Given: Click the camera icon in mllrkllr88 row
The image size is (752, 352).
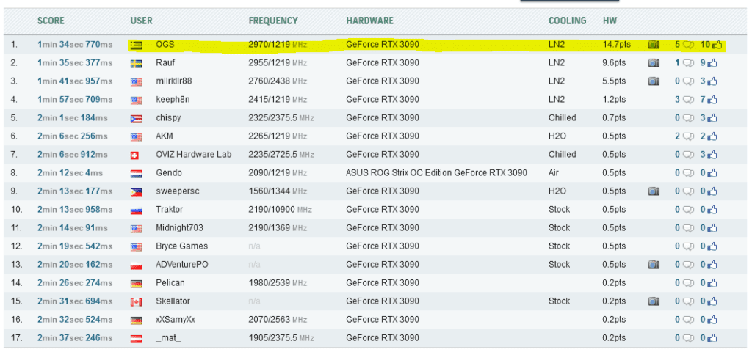Looking at the screenshot, I should (653, 81).
